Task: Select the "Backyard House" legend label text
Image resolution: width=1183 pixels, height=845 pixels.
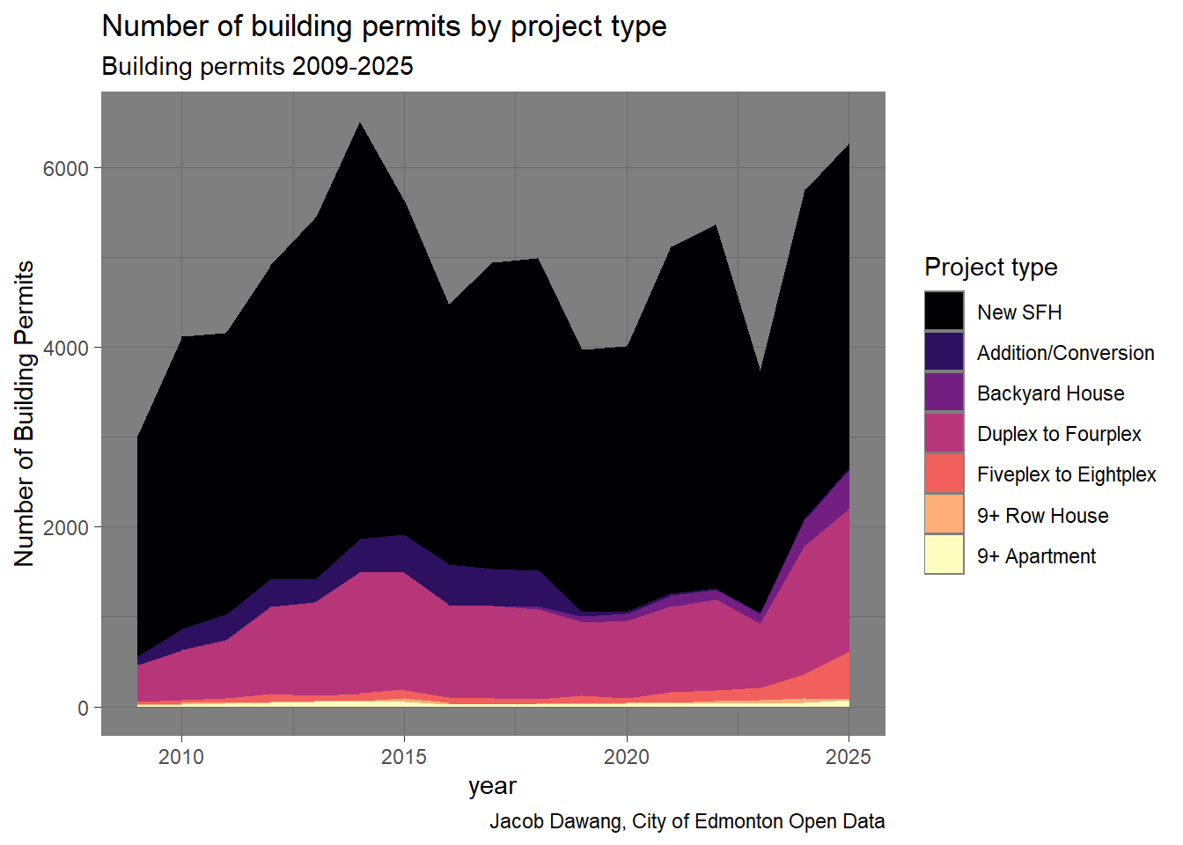Action: (1050, 393)
